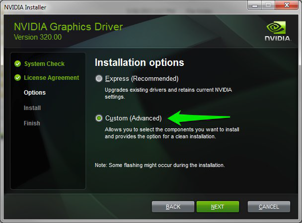Select the Finish step in the sidebar

pos(32,123)
